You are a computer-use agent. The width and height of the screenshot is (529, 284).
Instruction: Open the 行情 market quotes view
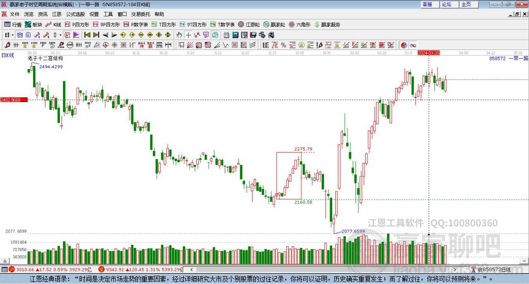tap(13, 25)
